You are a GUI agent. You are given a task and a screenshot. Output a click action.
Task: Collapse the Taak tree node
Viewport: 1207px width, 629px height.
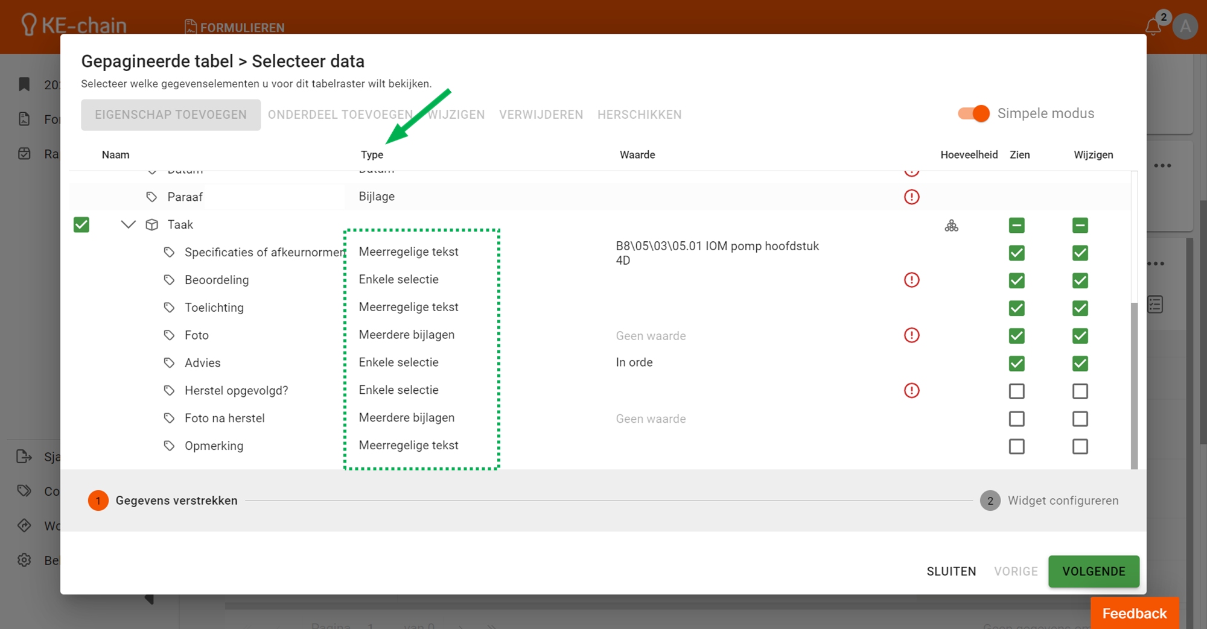click(x=128, y=225)
